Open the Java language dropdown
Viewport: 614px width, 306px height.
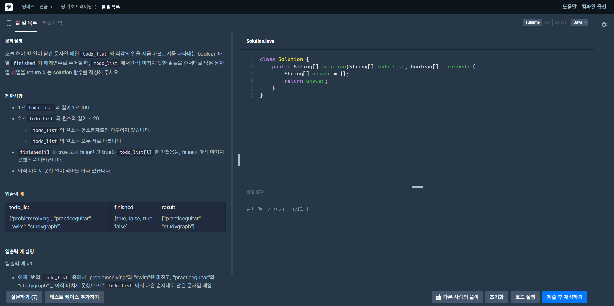pyautogui.click(x=580, y=22)
